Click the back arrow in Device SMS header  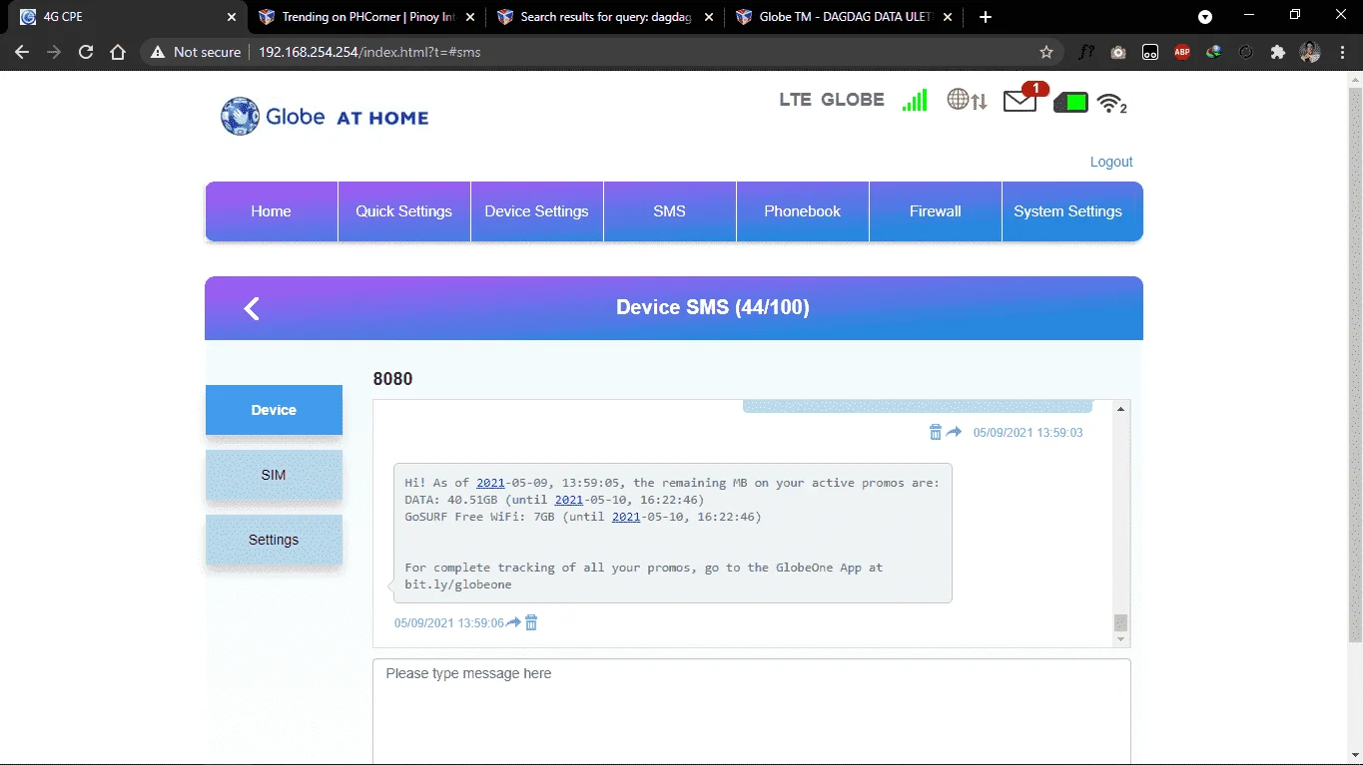point(252,308)
